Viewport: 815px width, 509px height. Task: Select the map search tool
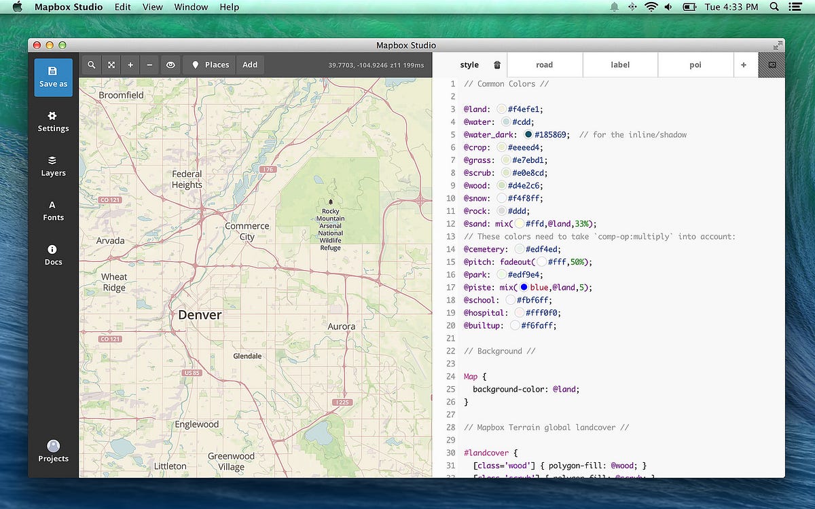(x=91, y=64)
